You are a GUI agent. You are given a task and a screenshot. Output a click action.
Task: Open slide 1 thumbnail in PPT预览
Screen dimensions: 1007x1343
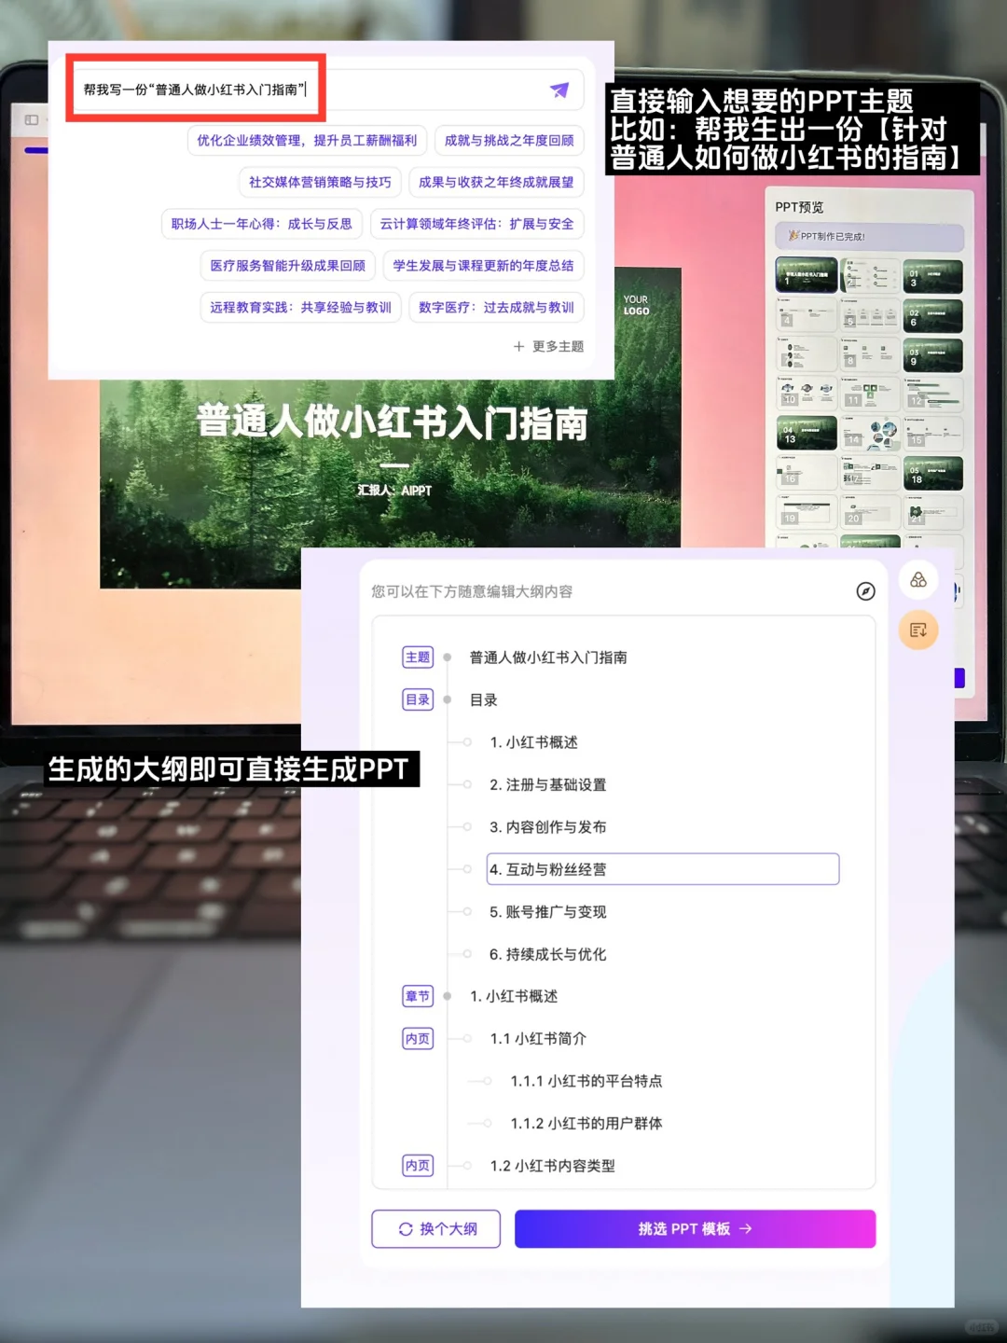[806, 276]
